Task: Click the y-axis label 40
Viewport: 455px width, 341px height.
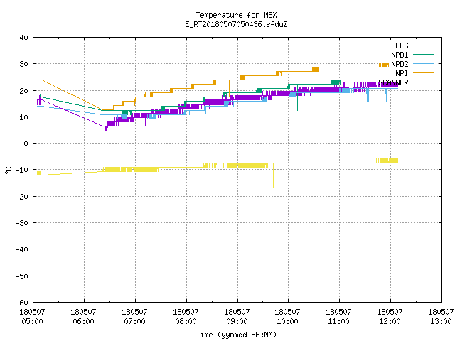Action: 23,38
